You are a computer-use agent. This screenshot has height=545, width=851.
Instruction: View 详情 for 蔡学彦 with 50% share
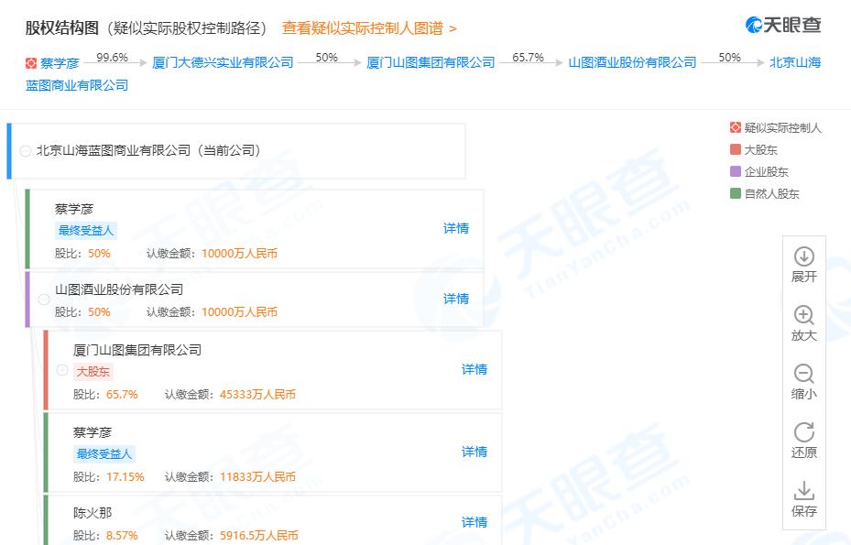click(x=456, y=228)
